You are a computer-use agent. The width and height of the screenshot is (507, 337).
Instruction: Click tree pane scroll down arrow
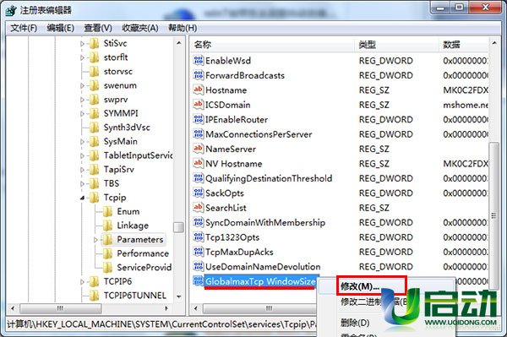179,296
